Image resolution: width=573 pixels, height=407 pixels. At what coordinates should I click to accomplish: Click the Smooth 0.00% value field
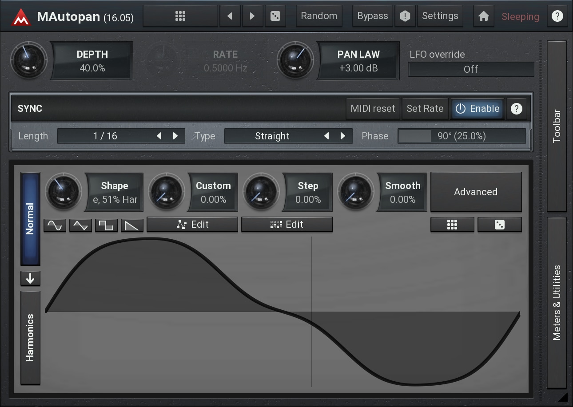403,193
